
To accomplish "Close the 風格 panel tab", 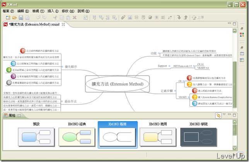I will click(x=19, y=116).
